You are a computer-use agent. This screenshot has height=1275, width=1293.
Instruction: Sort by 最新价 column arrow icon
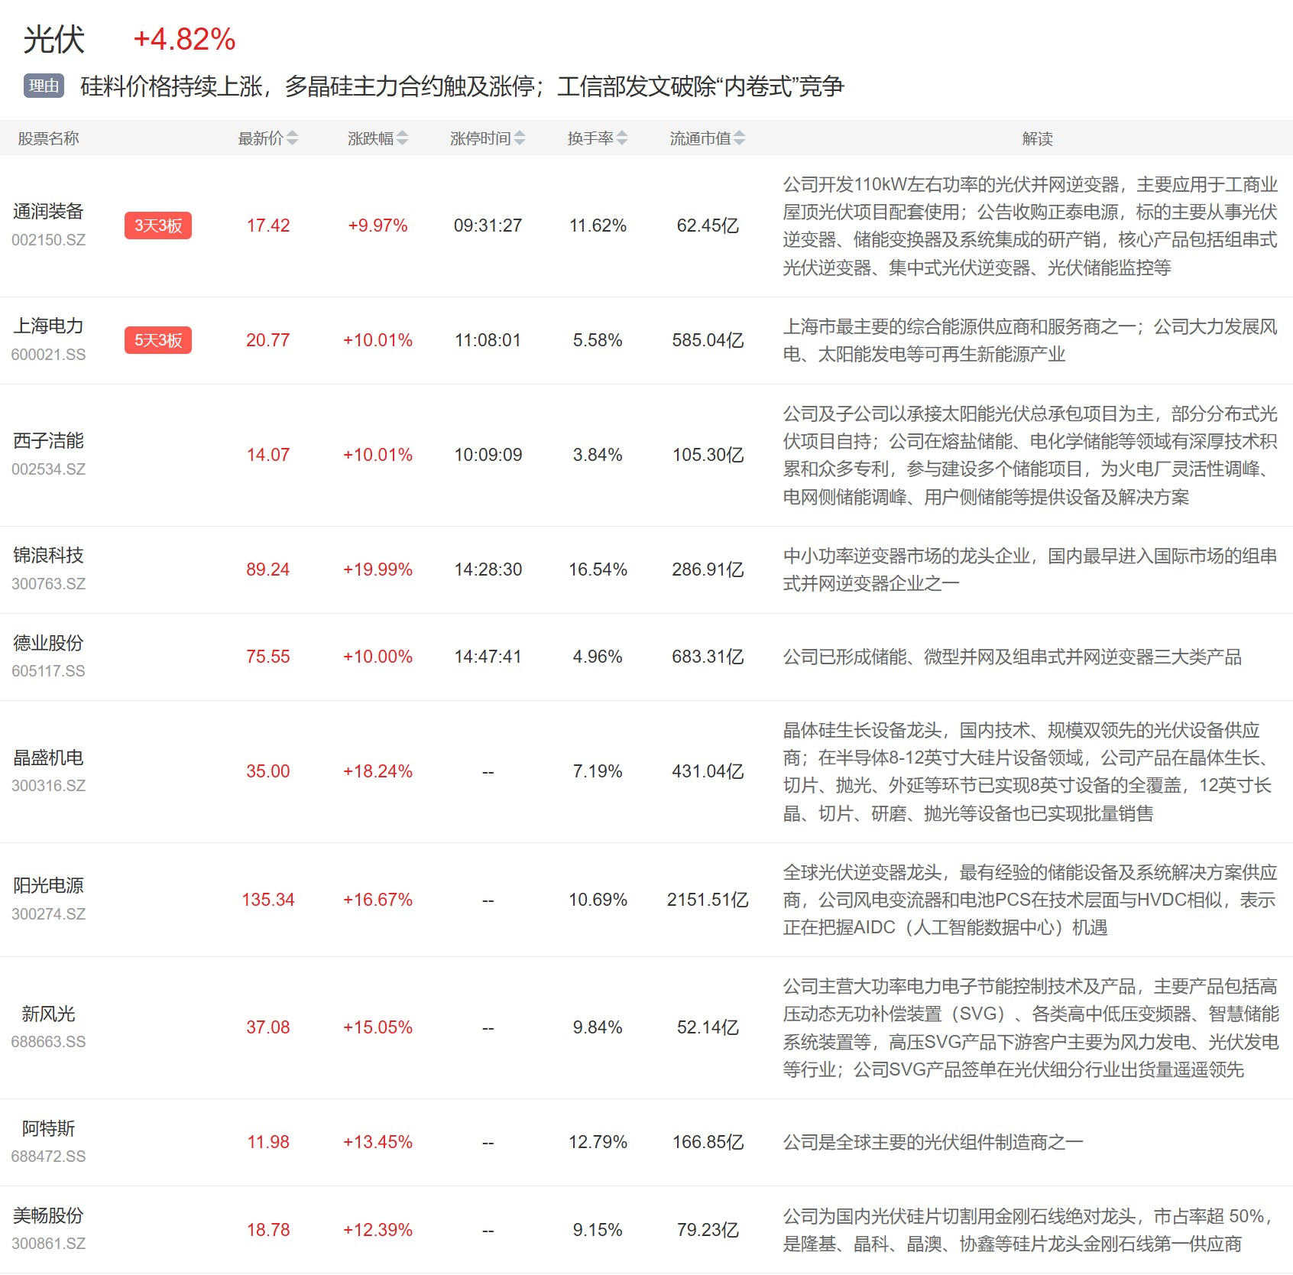coord(292,138)
